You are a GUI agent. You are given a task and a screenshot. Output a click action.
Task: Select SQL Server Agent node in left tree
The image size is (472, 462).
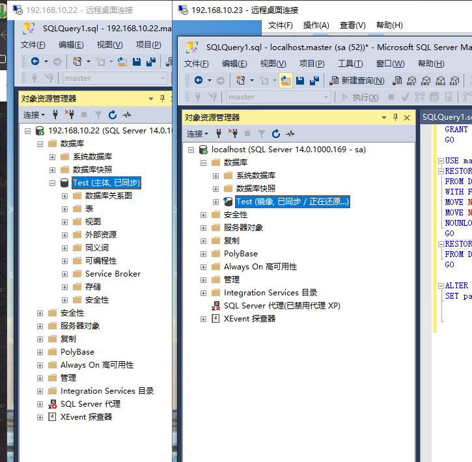(x=90, y=404)
